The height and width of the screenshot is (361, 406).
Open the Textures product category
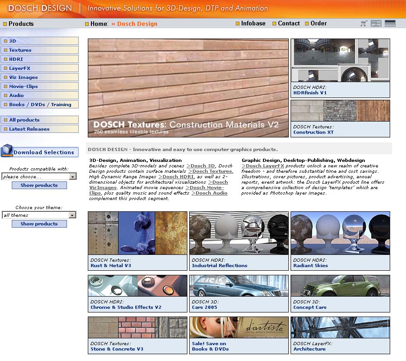pos(40,50)
